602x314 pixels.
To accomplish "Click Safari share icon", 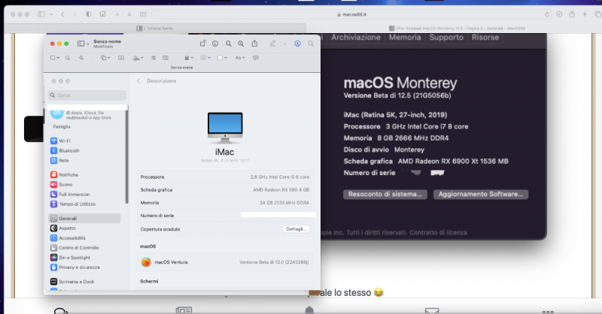I will (x=572, y=14).
